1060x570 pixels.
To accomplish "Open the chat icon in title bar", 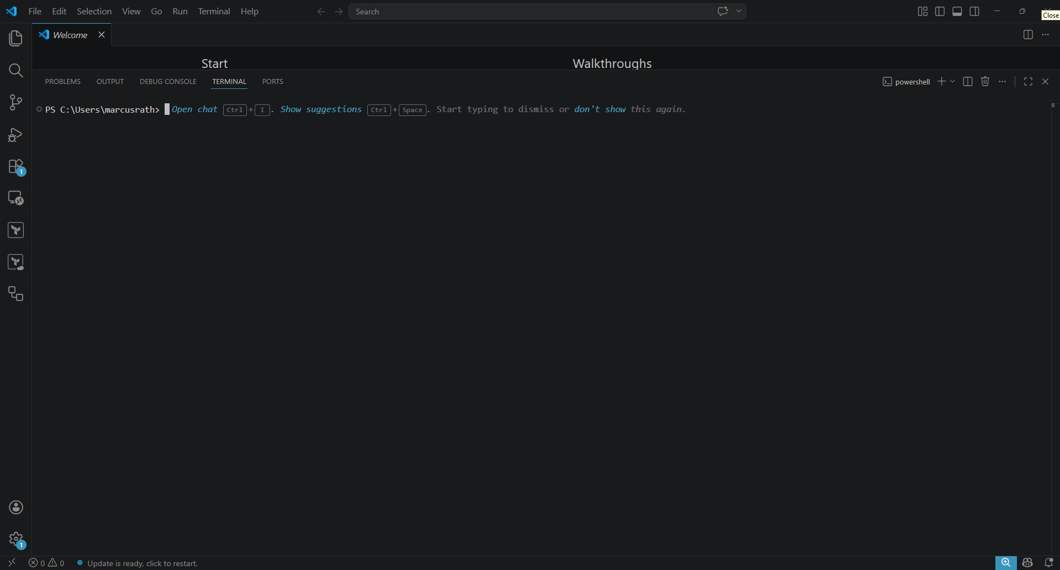I will [x=723, y=11].
